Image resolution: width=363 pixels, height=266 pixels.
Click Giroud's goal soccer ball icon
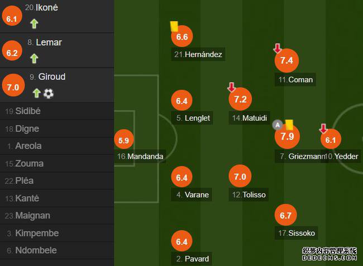point(49,93)
